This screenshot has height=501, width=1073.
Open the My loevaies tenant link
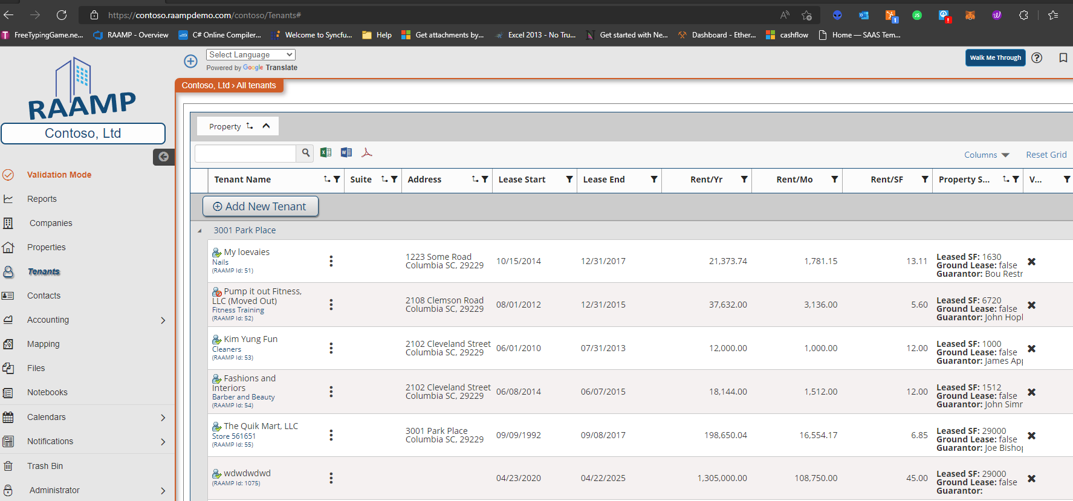pos(247,252)
